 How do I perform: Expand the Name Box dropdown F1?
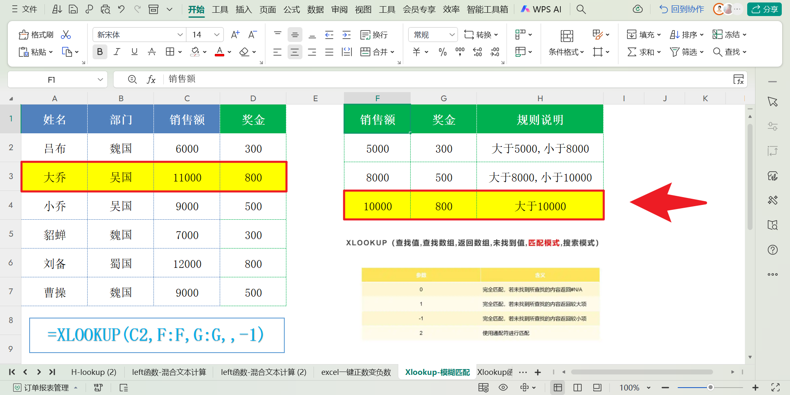(100, 79)
